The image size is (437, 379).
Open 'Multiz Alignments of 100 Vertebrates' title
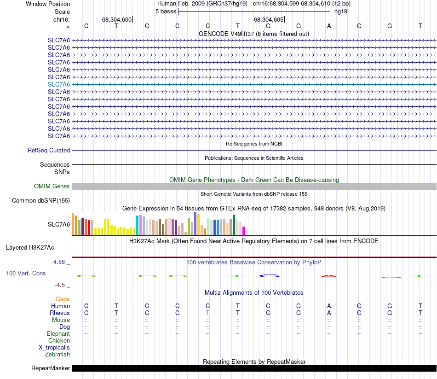pos(254,292)
